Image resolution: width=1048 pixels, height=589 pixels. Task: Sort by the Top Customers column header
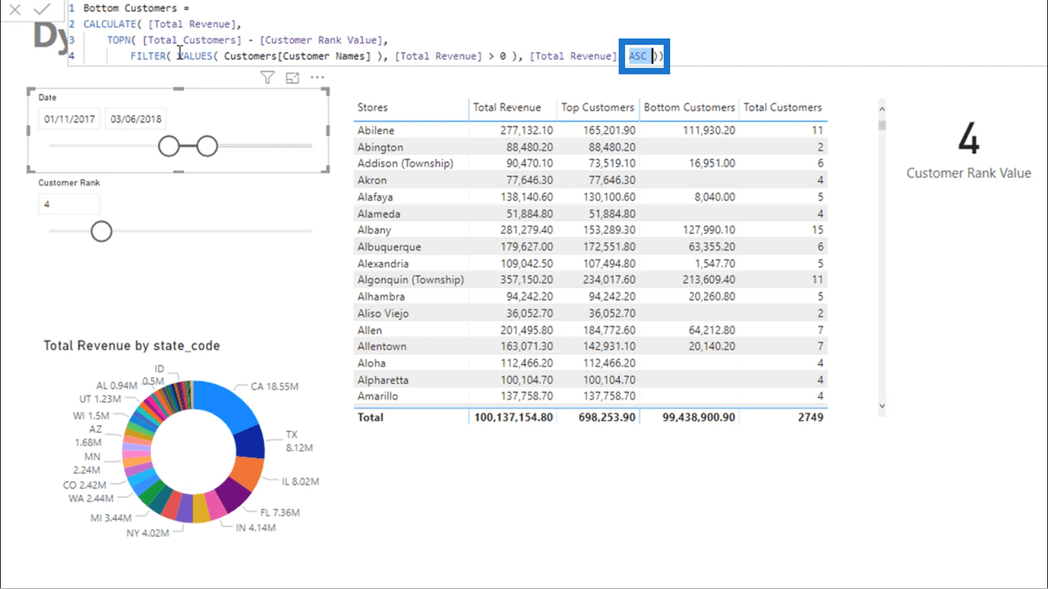click(597, 107)
